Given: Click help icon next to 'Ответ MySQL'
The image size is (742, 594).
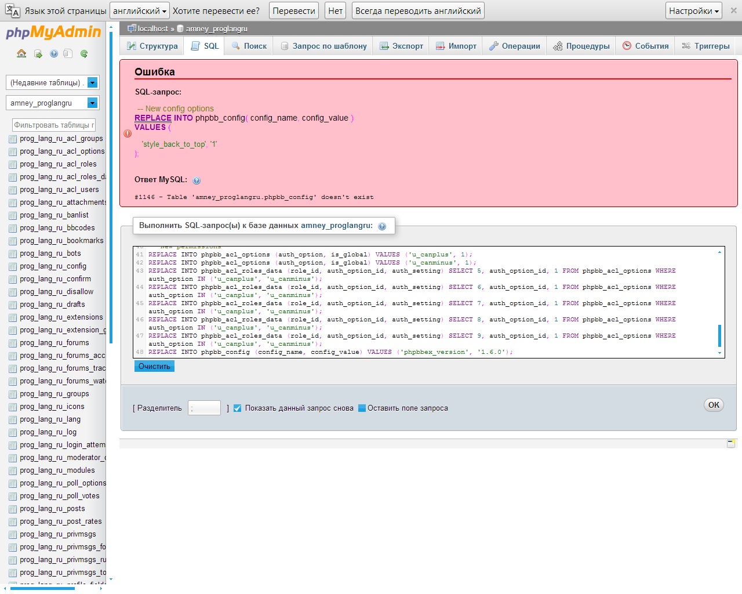Looking at the screenshot, I should [197, 180].
